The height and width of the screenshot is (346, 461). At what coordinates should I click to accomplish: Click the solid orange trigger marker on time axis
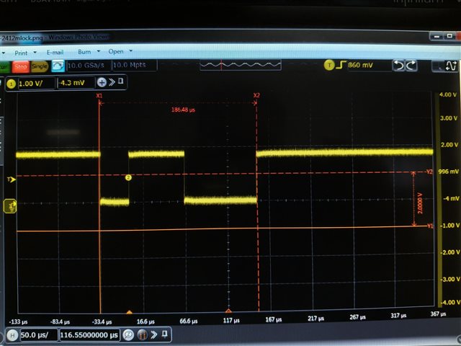[129, 312]
